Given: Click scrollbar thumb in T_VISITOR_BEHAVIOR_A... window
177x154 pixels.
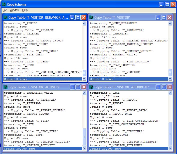Looking at the screenshot, I should (84, 73).
